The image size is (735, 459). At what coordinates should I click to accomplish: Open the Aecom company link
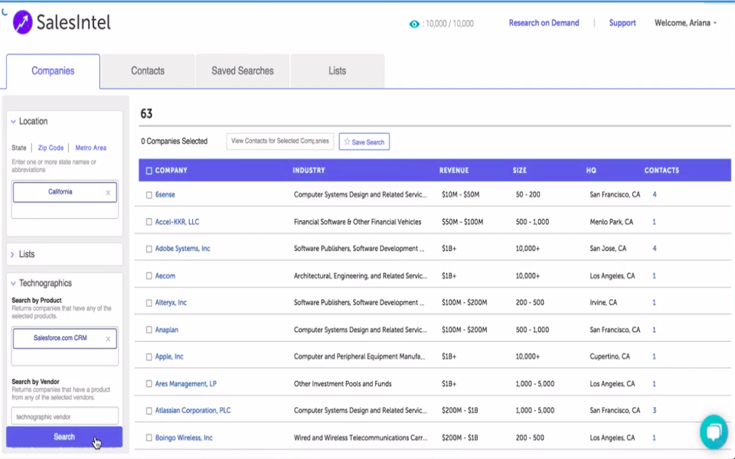(x=165, y=276)
